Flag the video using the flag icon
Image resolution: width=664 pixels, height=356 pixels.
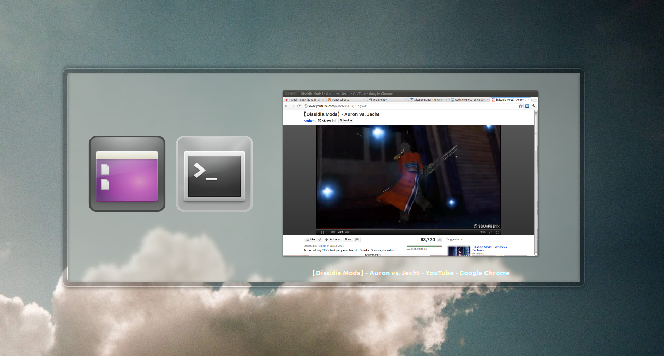pyautogui.click(x=357, y=239)
